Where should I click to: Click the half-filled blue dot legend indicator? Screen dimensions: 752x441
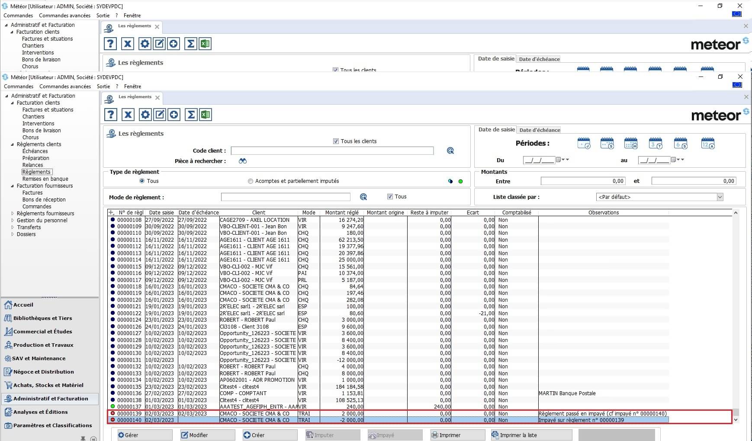[450, 181]
